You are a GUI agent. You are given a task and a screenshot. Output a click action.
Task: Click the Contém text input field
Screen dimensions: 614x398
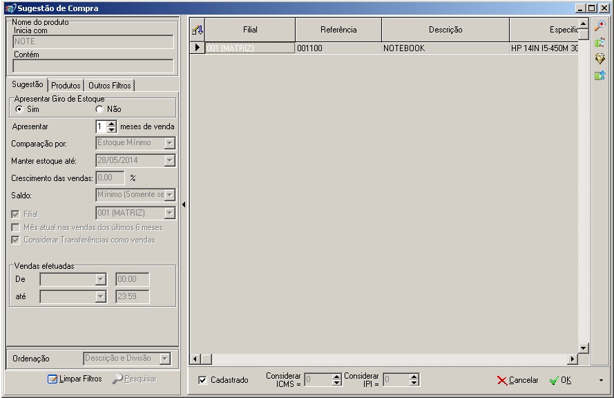[93, 66]
